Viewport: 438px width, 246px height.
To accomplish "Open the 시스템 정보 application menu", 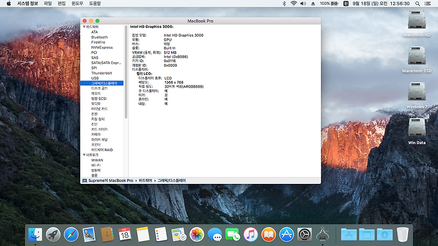I will 27,4.
